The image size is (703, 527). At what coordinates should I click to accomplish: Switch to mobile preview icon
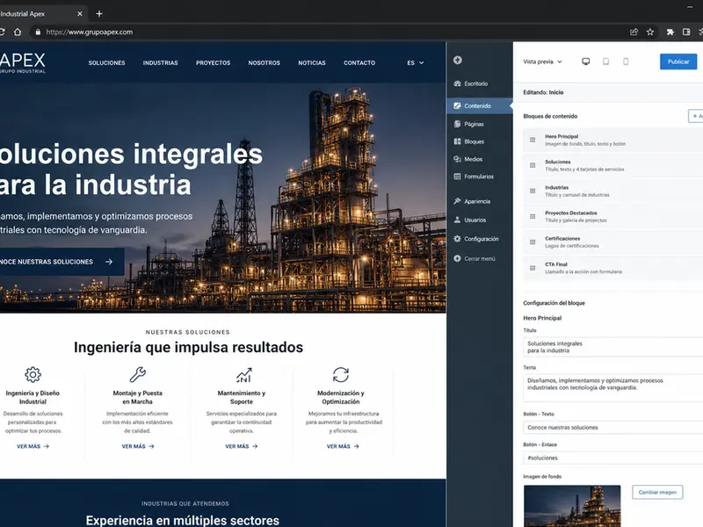click(626, 61)
